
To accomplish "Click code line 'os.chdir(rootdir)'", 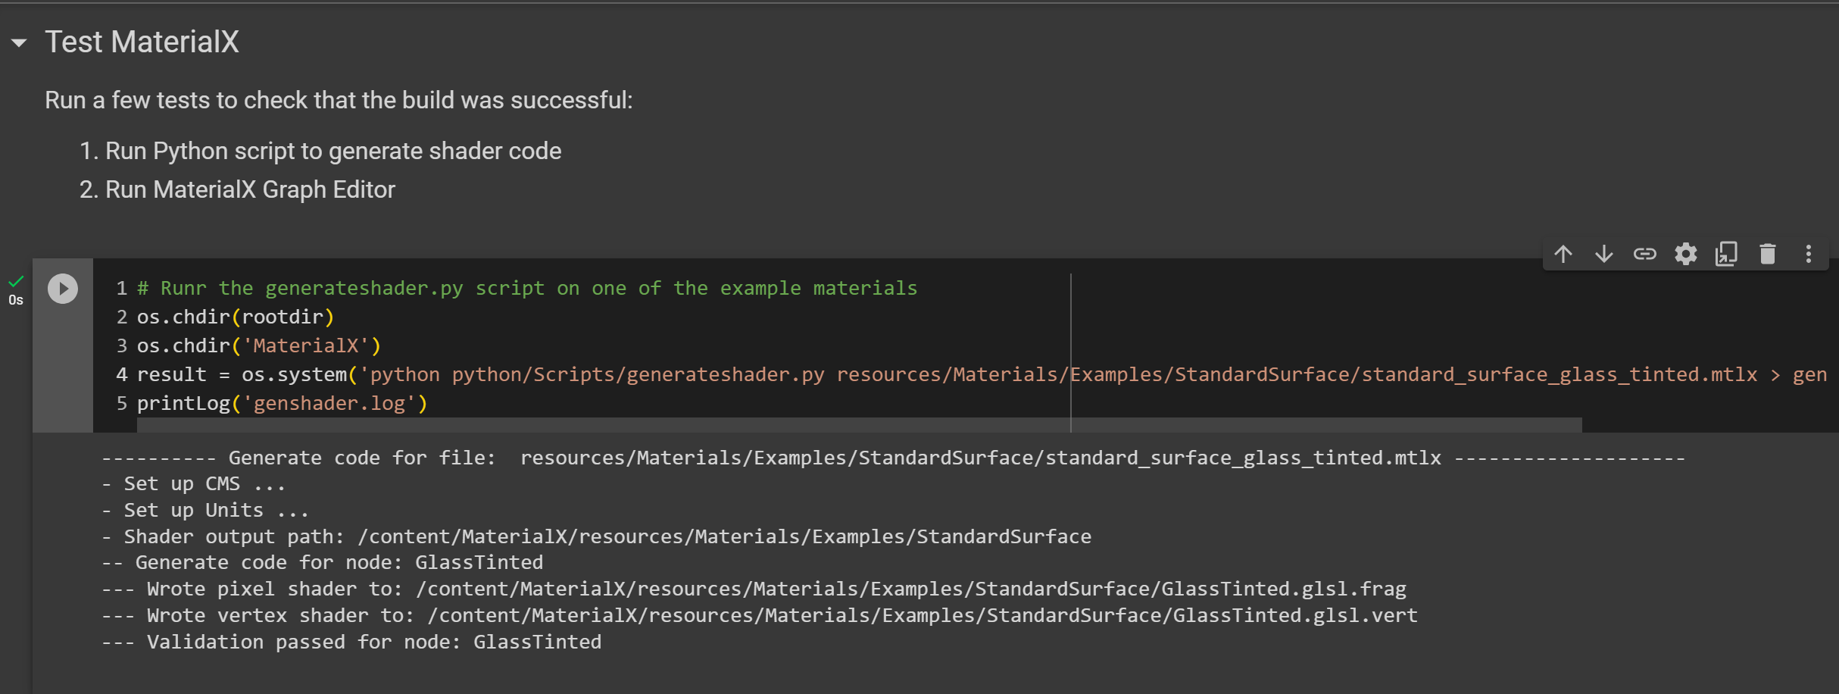I will tap(236, 317).
